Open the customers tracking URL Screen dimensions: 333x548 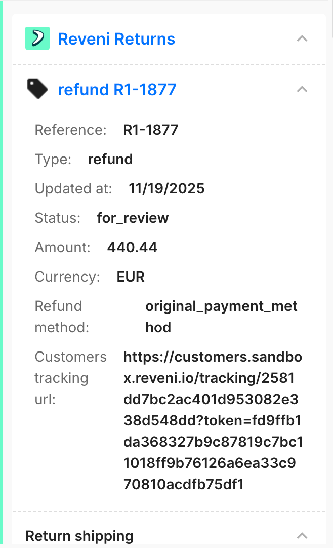click(213, 420)
